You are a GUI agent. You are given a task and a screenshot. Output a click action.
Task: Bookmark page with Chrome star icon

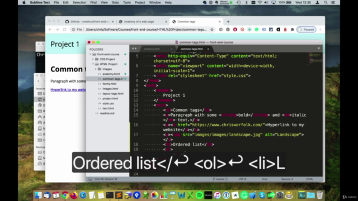[x=212, y=30]
